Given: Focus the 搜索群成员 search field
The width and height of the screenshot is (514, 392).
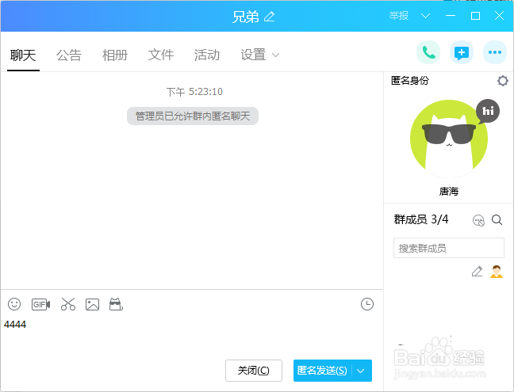Looking at the screenshot, I should click(x=449, y=248).
